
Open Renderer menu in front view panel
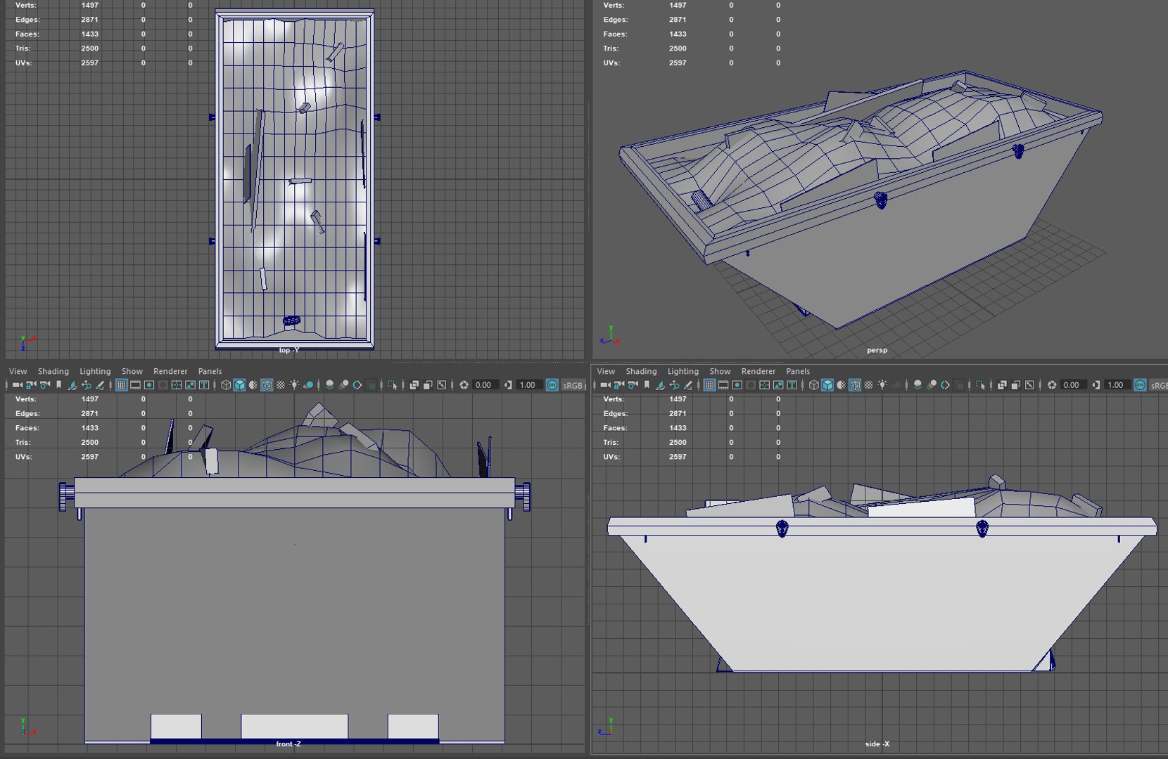click(170, 371)
